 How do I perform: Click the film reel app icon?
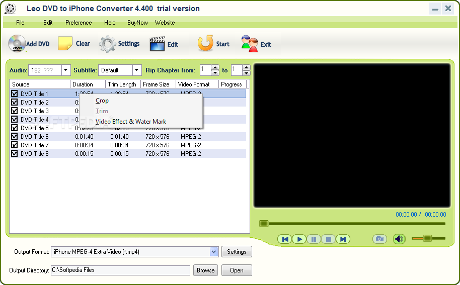click(x=10, y=9)
